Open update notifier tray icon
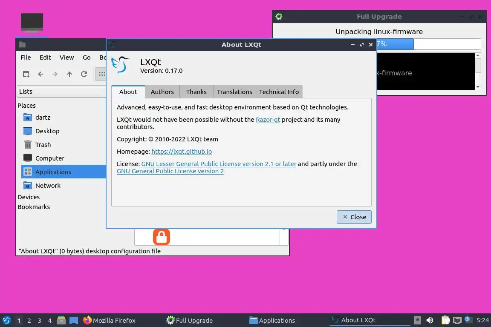 click(468, 320)
